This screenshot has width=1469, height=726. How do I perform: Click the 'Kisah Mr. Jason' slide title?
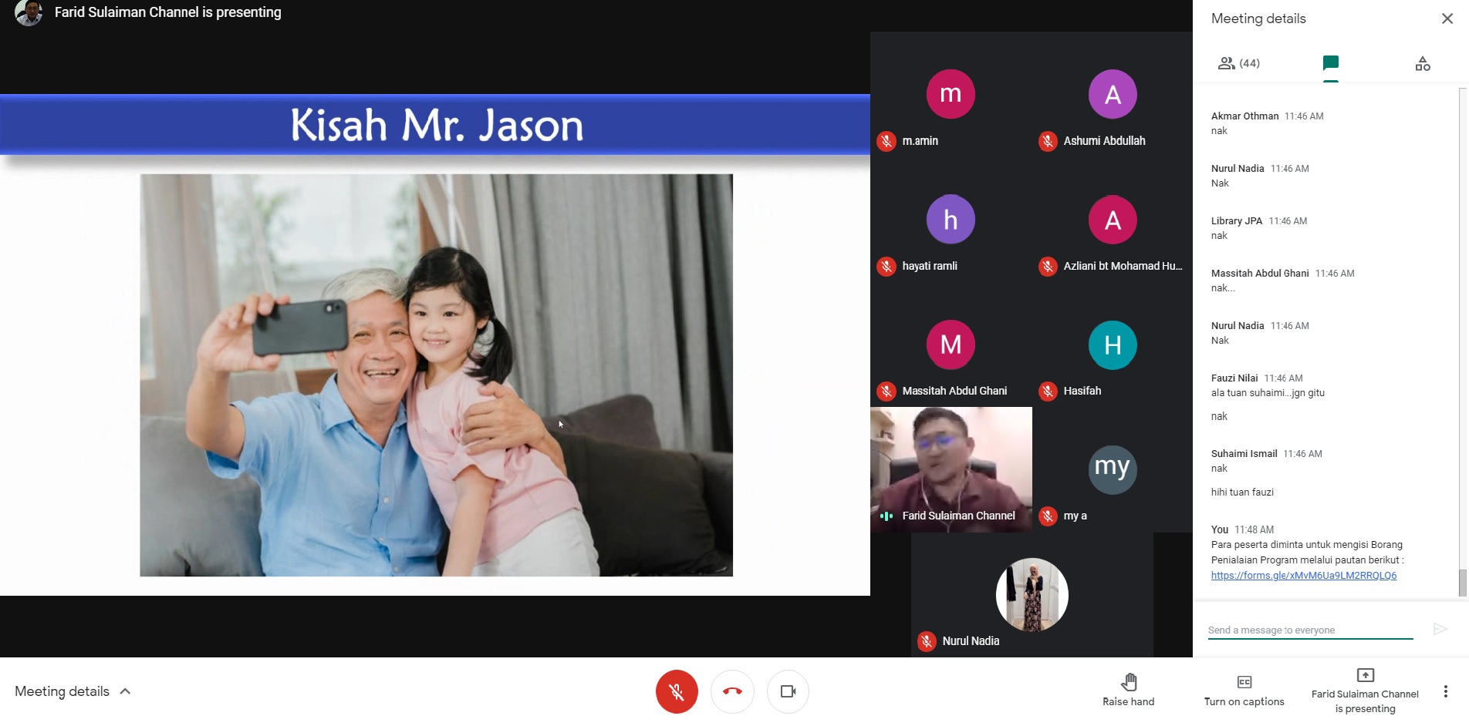[437, 125]
